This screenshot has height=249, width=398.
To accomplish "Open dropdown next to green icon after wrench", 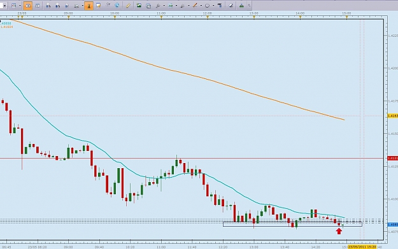I will tap(176, 6).
